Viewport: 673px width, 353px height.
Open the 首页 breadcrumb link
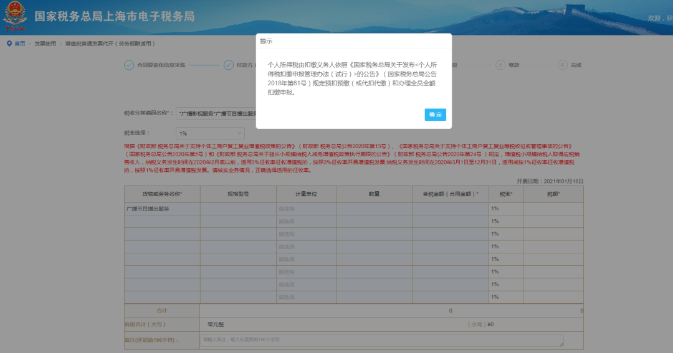click(20, 44)
